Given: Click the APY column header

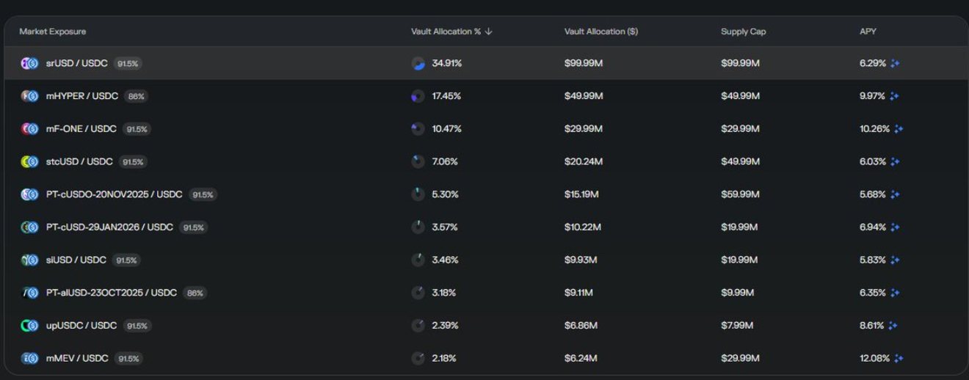Looking at the screenshot, I should [x=868, y=32].
